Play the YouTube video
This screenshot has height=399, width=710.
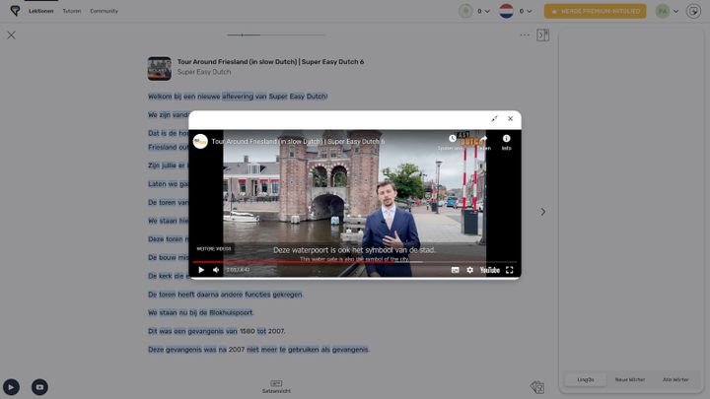click(x=201, y=270)
